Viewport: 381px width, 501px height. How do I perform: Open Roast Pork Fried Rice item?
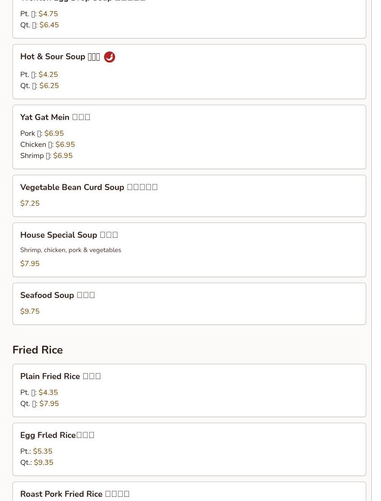point(189,492)
